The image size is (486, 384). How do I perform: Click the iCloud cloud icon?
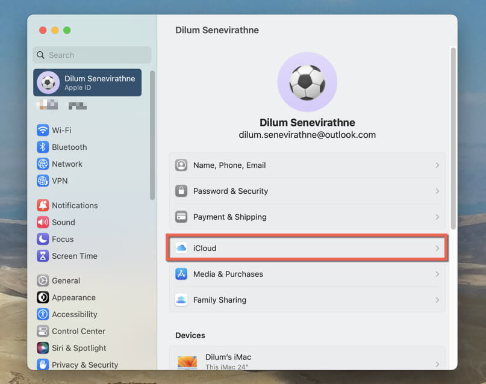point(181,248)
